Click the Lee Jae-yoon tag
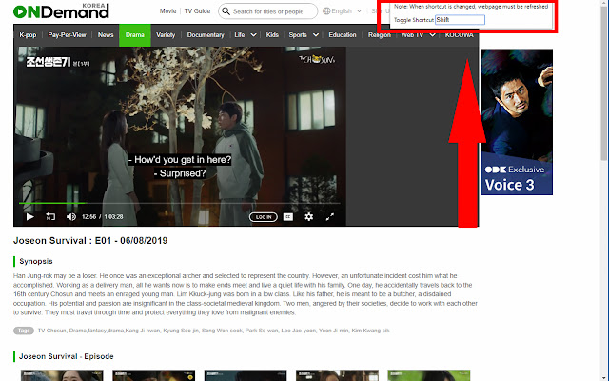609x381 pixels. point(298,331)
